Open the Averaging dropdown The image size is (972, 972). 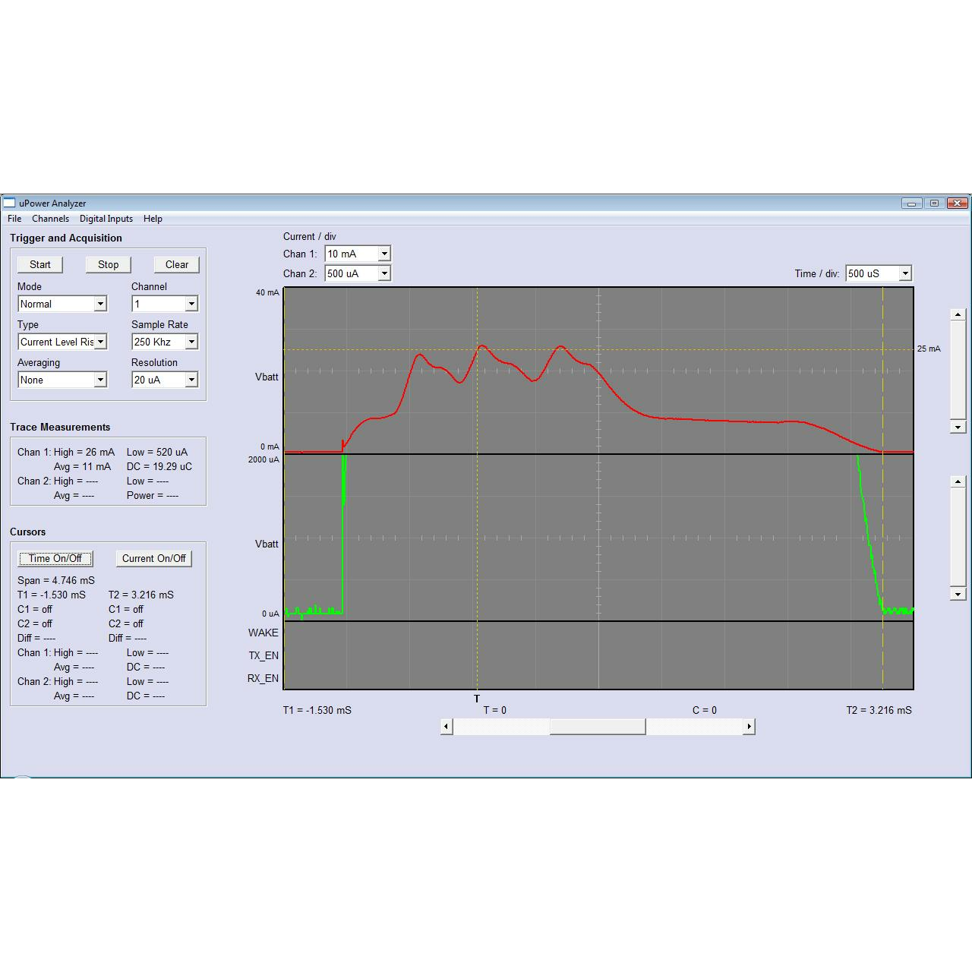[100, 380]
